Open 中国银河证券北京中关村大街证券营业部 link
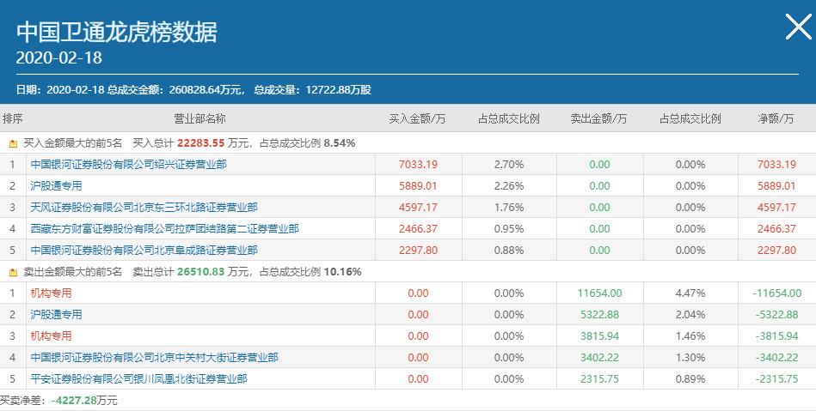Image resolution: width=816 pixels, height=411 pixels. (154, 357)
